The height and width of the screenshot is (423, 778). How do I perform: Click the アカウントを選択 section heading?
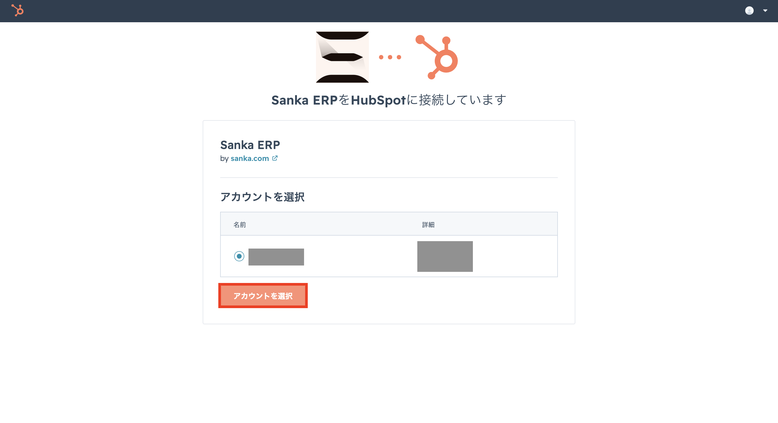pos(262,197)
